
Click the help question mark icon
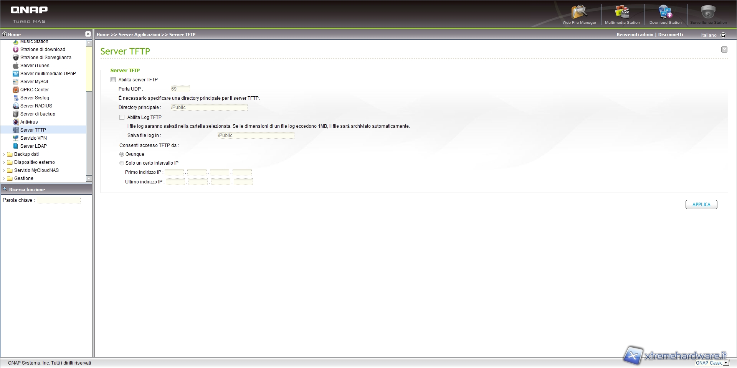[724, 50]
